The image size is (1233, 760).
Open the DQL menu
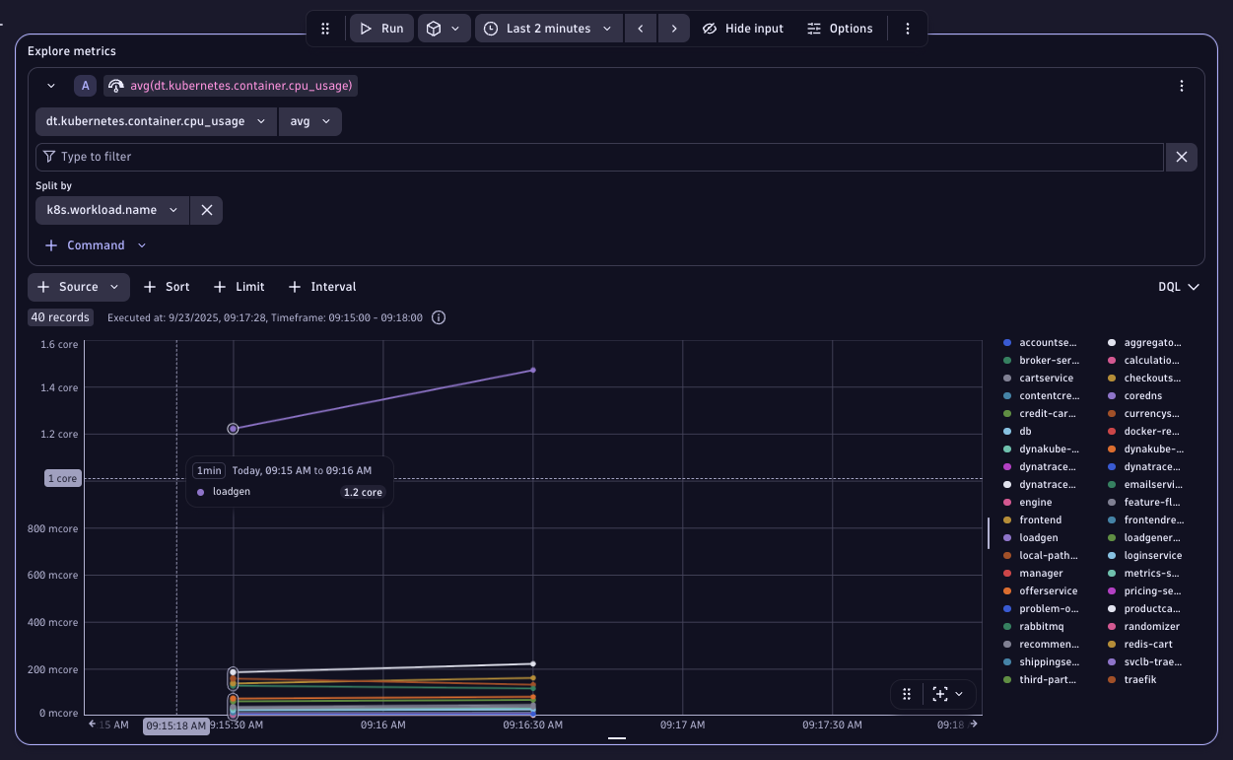tap(1178, 287)
